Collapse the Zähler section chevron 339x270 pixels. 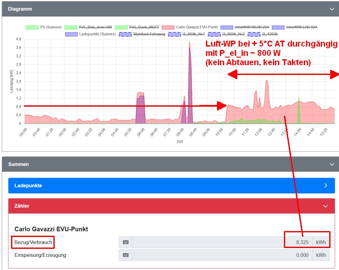click(x=325, y=206)
